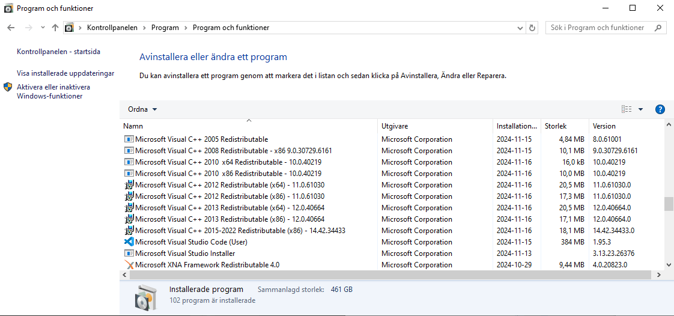Select Visual C++ 2012 (x86) installer icon
Image resolution: width=674 pixels, height=316 pixels.
[129, 196]
